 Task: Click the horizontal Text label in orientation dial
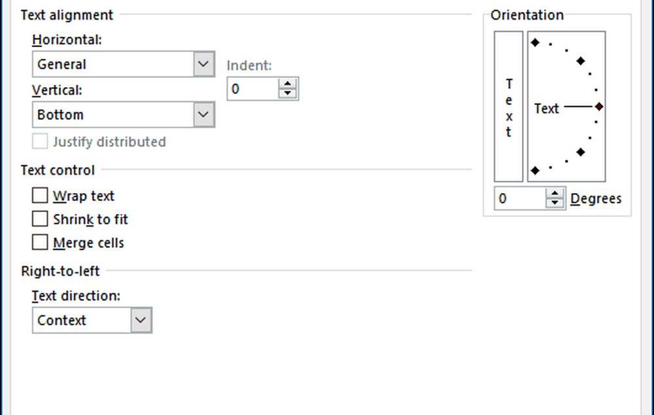pos(547,109)
